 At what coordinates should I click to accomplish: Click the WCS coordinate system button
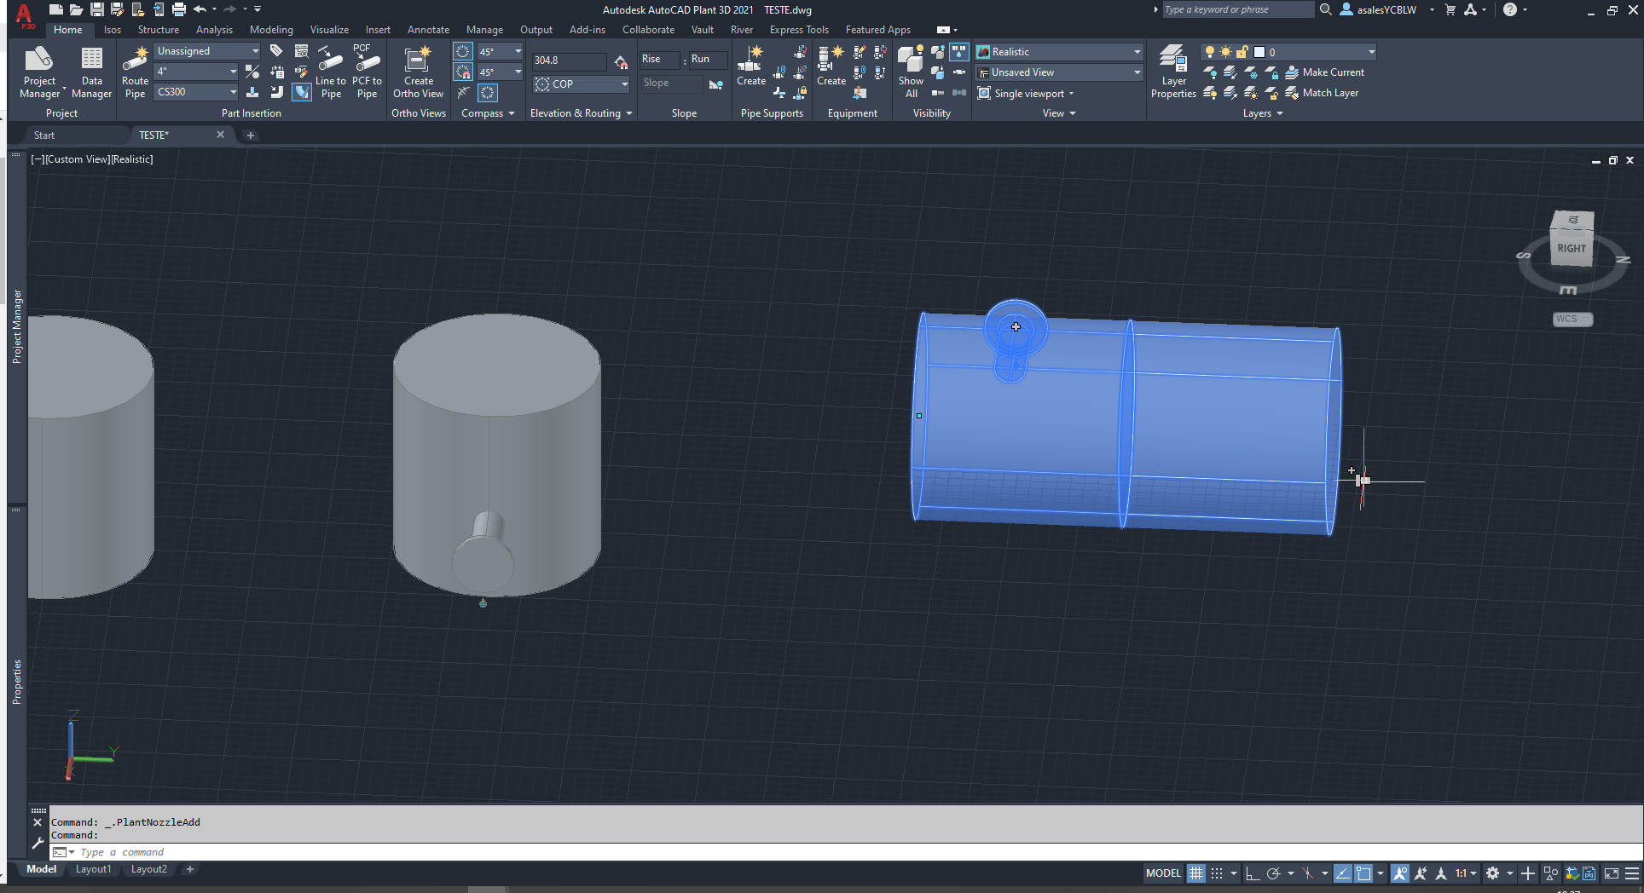(x=1572, y=319)
